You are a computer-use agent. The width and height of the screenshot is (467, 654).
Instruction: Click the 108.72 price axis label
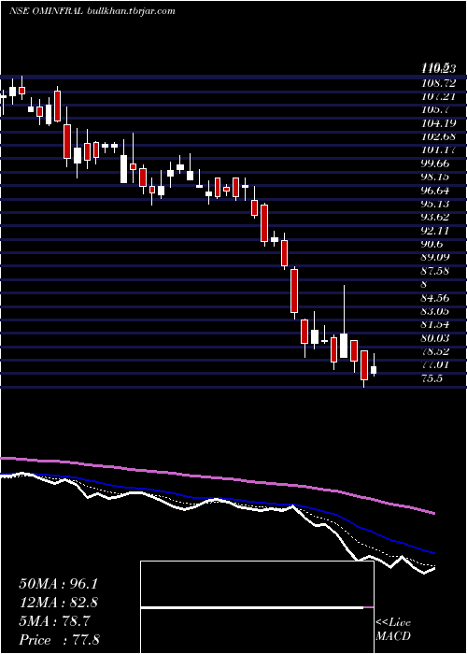[439, 82]
